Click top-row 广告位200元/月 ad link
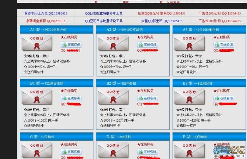The width and height of the screenshot is (247, 159). 219,13
